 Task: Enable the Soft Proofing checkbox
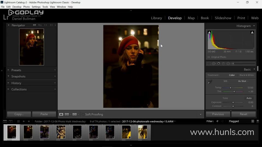(x=83, y=114)
